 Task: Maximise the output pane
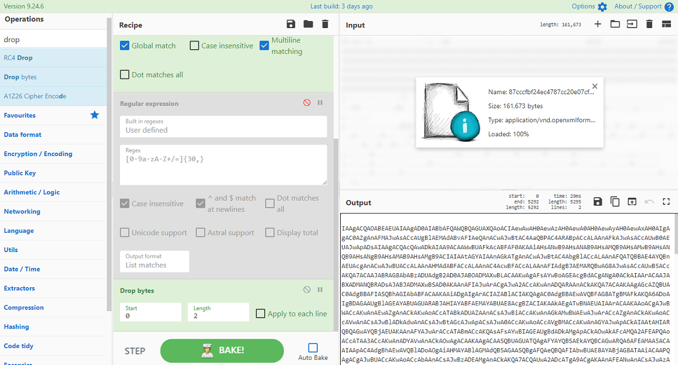666,202
